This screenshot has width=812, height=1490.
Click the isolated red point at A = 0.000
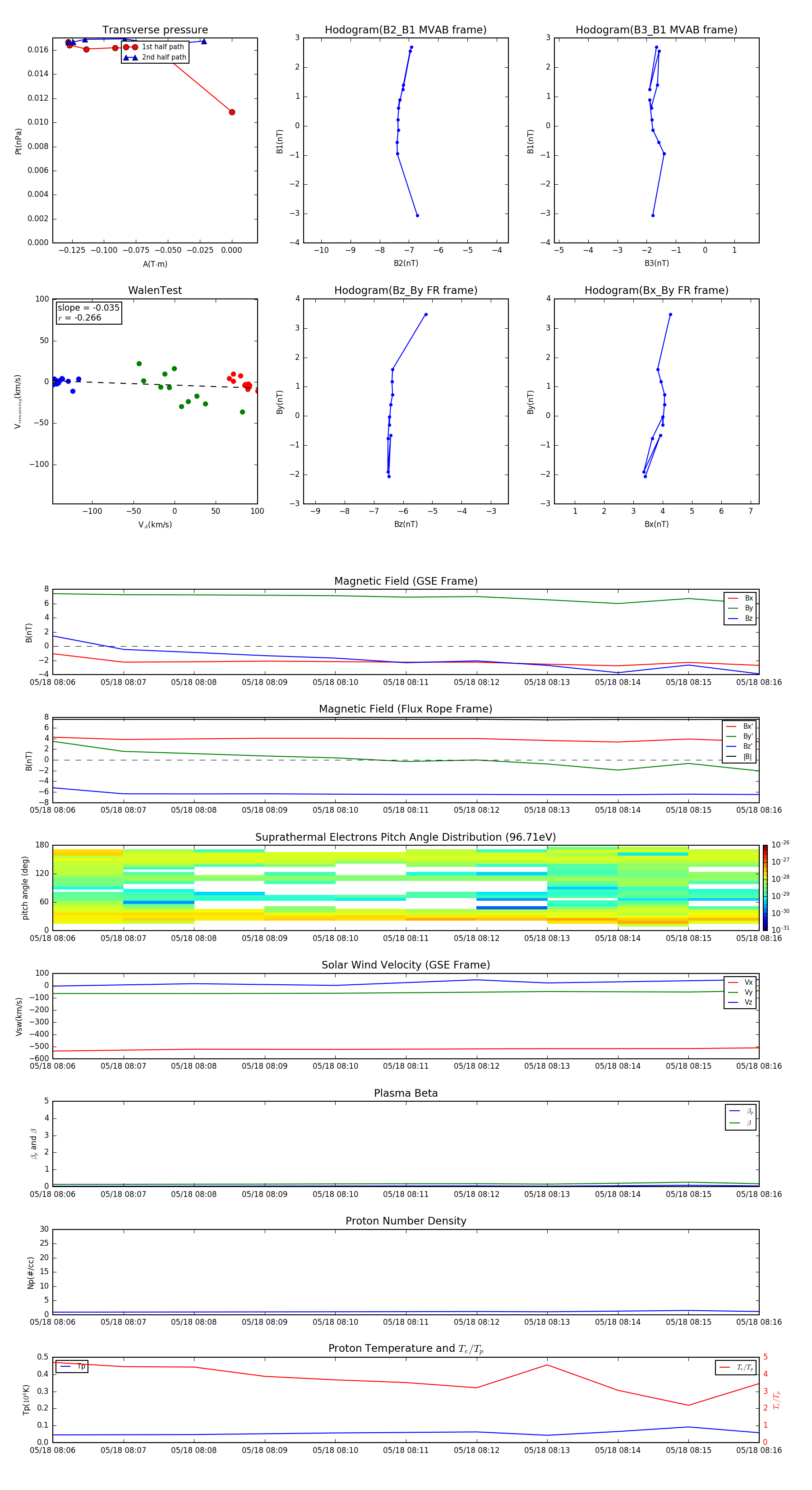tap(232, 112)
